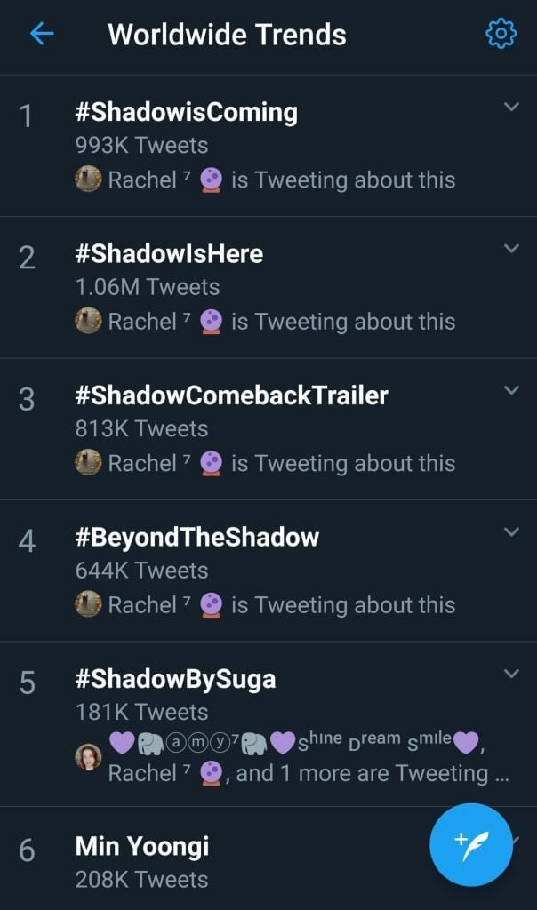Tap Rachel's avatar under #ShadowComebackTrailer
The width and height of the screenshot is (537, 910).
pyautogui.click(x=88, y=463)
